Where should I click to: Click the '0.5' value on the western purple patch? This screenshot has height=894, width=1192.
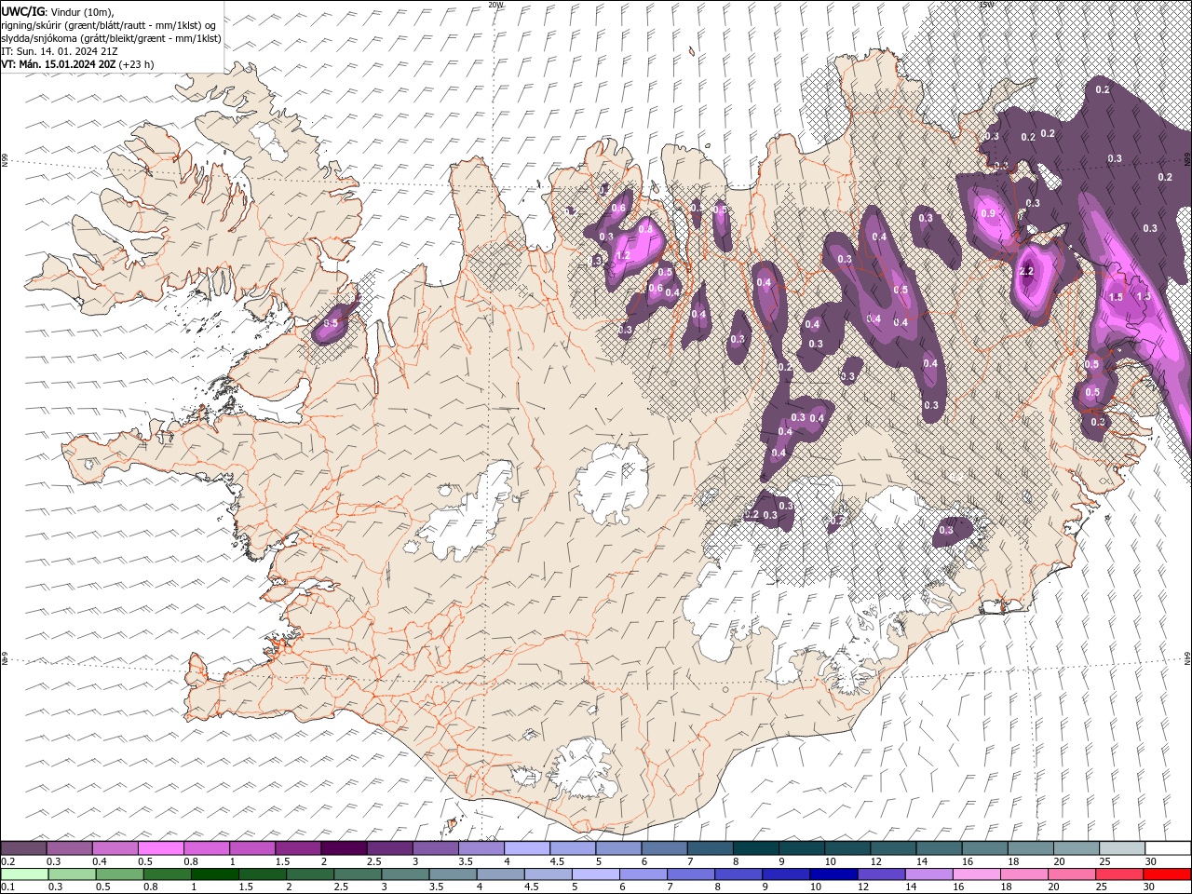pyautogui.click(x=332, y=323)
